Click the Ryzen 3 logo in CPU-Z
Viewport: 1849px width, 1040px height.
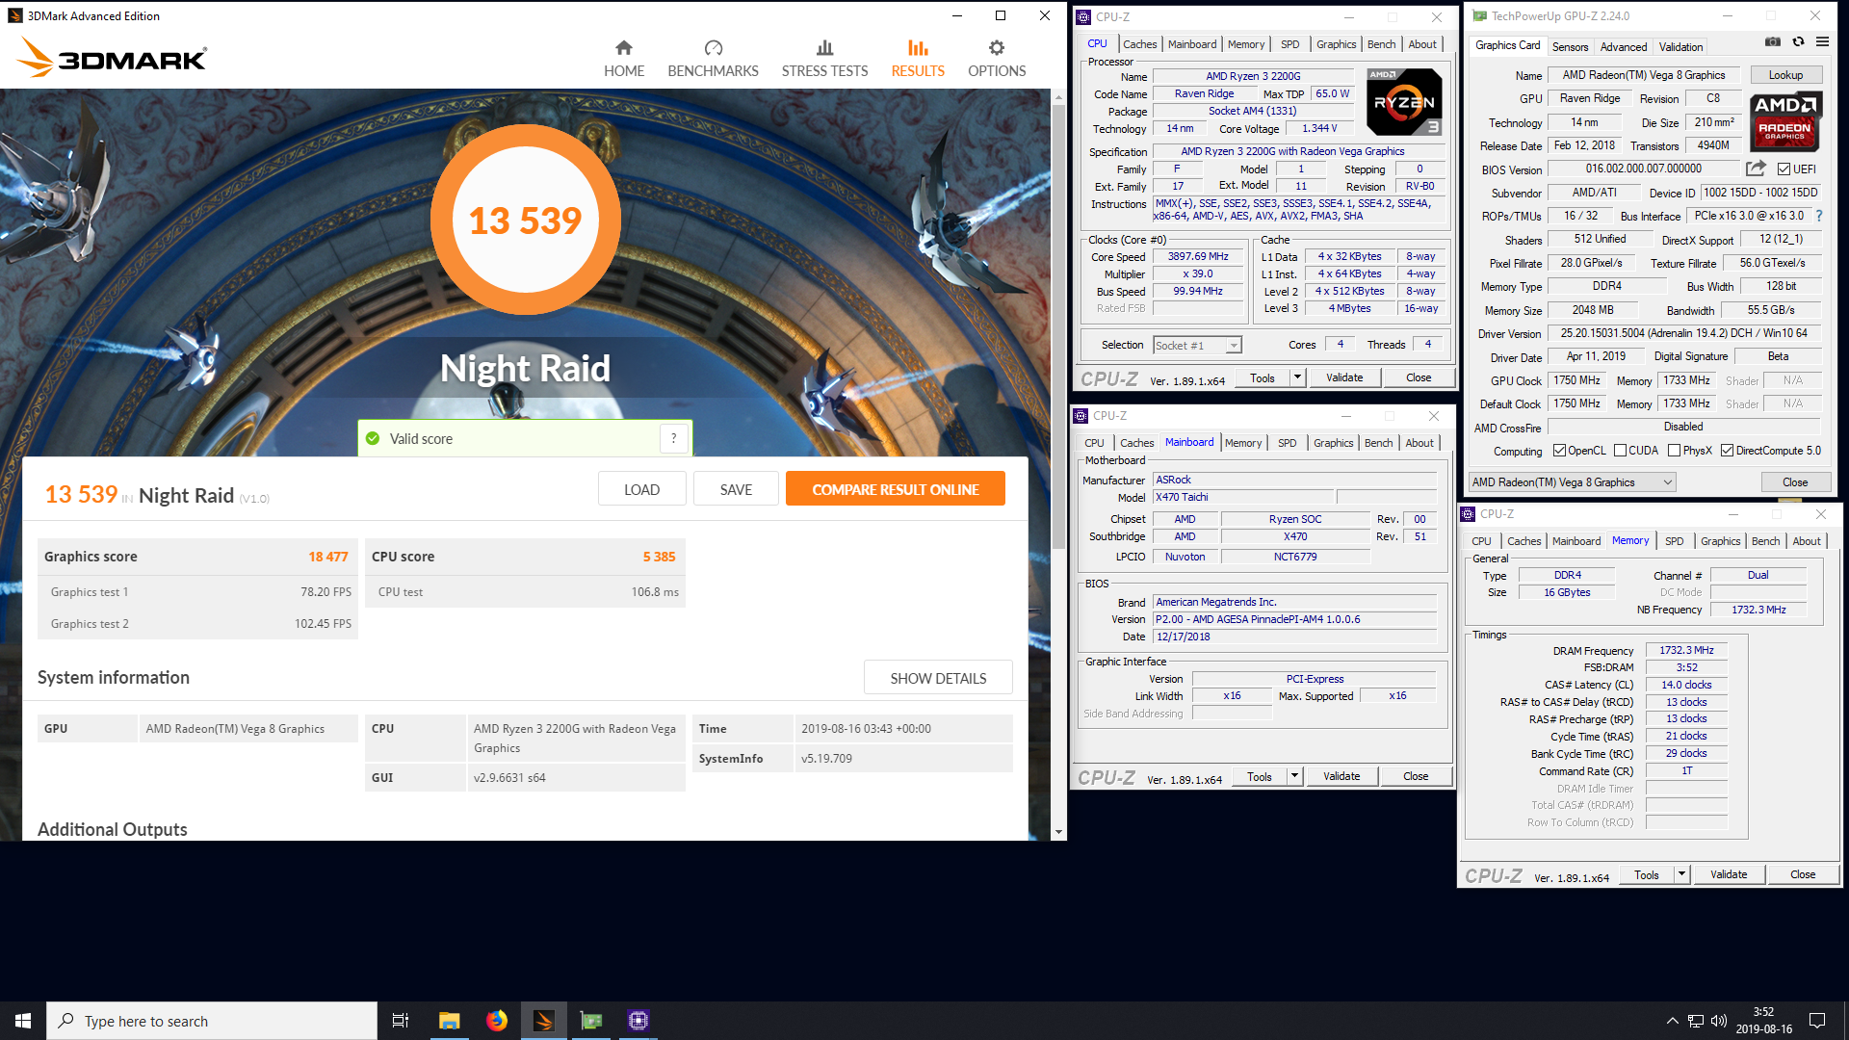(x=1404, y=102)
